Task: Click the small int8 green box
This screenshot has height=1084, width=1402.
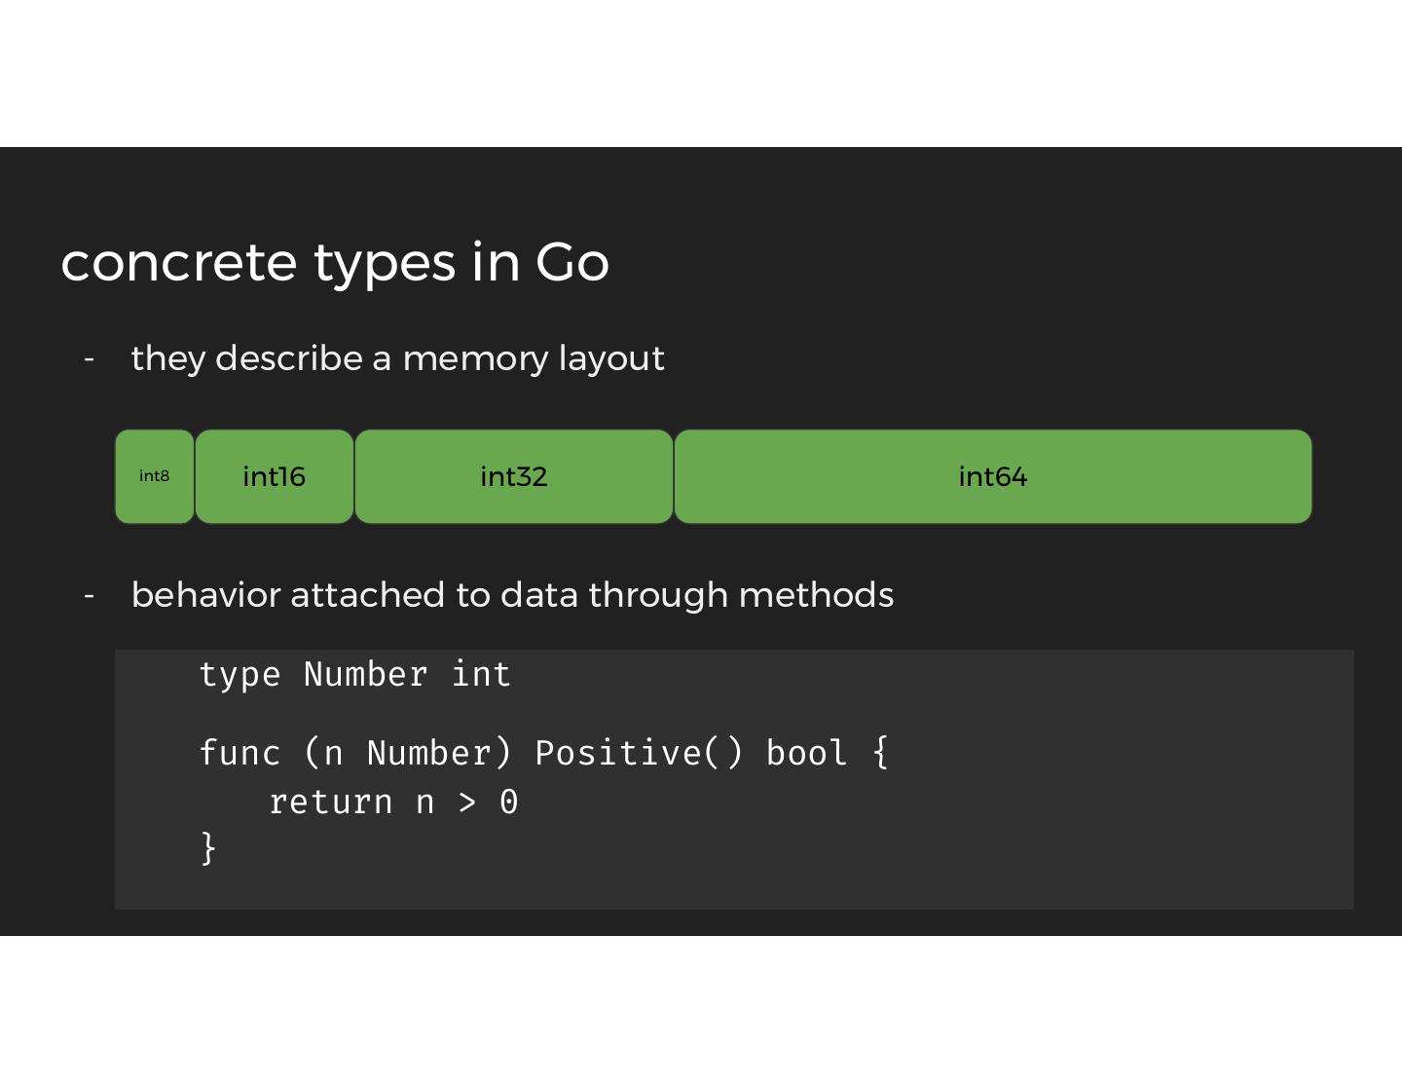Action: point(154,476)
